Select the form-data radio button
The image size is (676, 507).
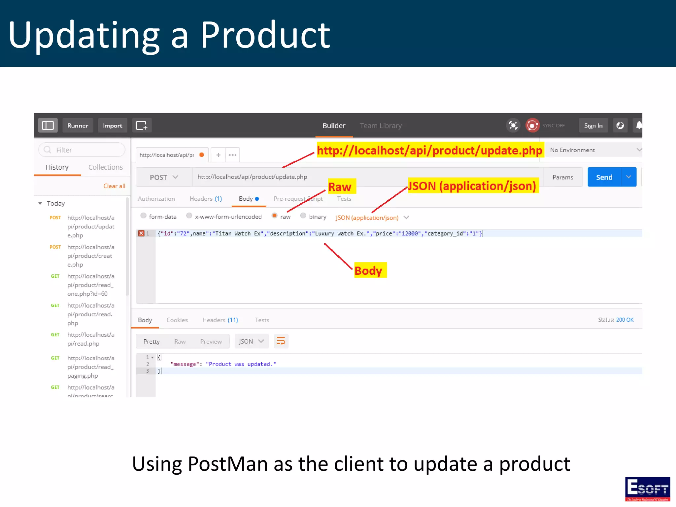click(x=143, y=216)
